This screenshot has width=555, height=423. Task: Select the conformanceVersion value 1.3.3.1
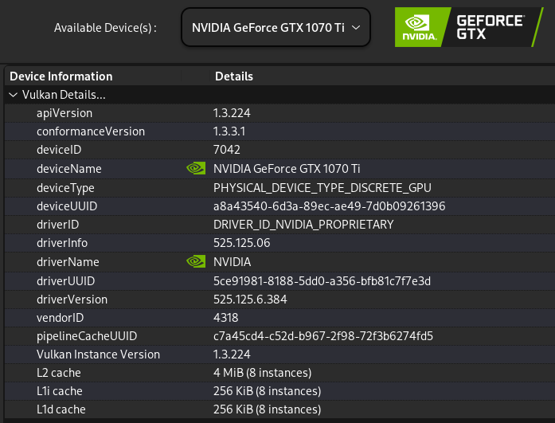[229, 131]
